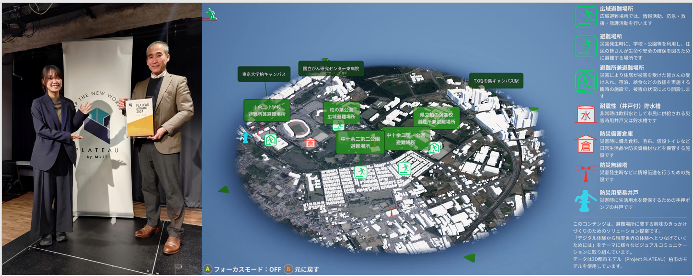This screenshot has height=276, width=693.
Task: Click the 広域避難場所 heading in the legend
Action: [x=616, y=9]
